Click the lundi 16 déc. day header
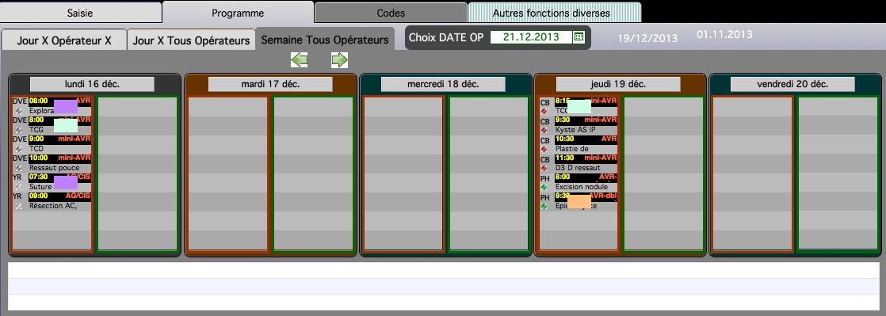The image size is (886, 316). pyautogui.click(x=92, y=84)
